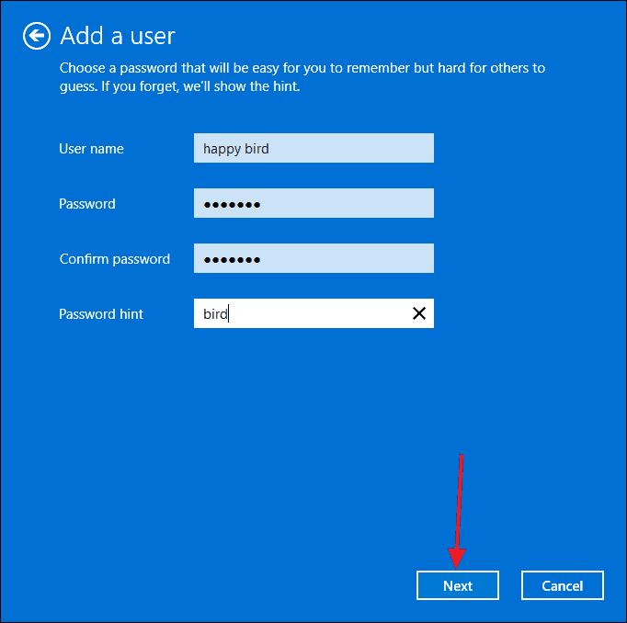
Task: Click the 'Choose a password' instruction text
Action: coord(302,77)
